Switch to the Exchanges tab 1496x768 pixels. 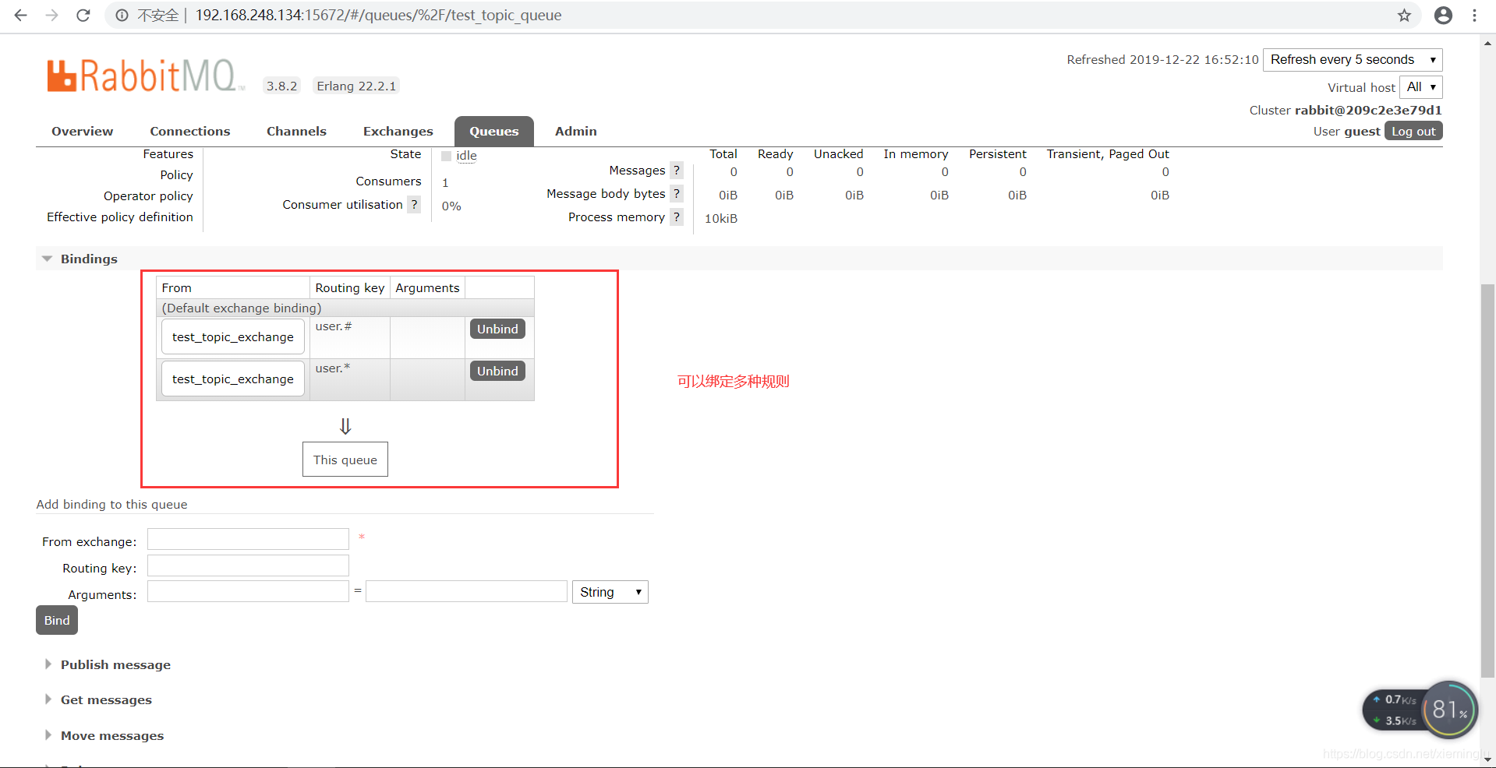pyautogui.click(x=398, y=131)
